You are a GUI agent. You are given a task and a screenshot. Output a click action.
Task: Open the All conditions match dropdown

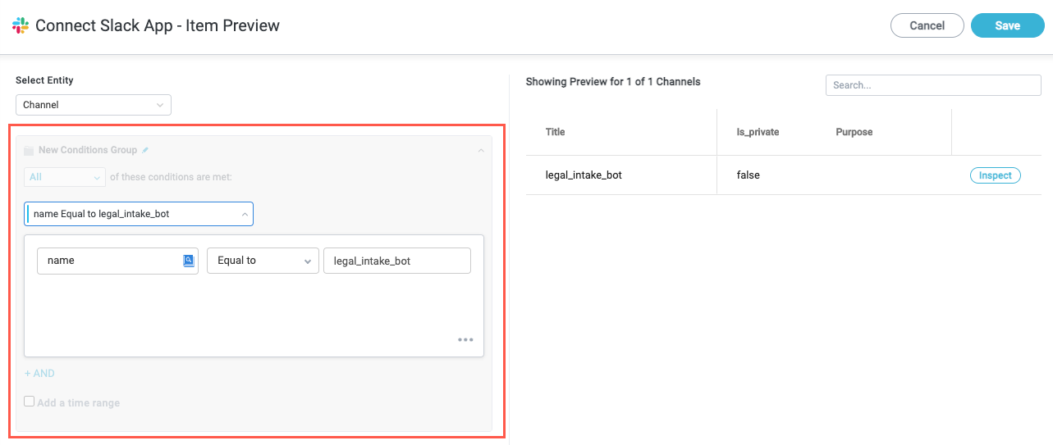[x=65, y=177]
